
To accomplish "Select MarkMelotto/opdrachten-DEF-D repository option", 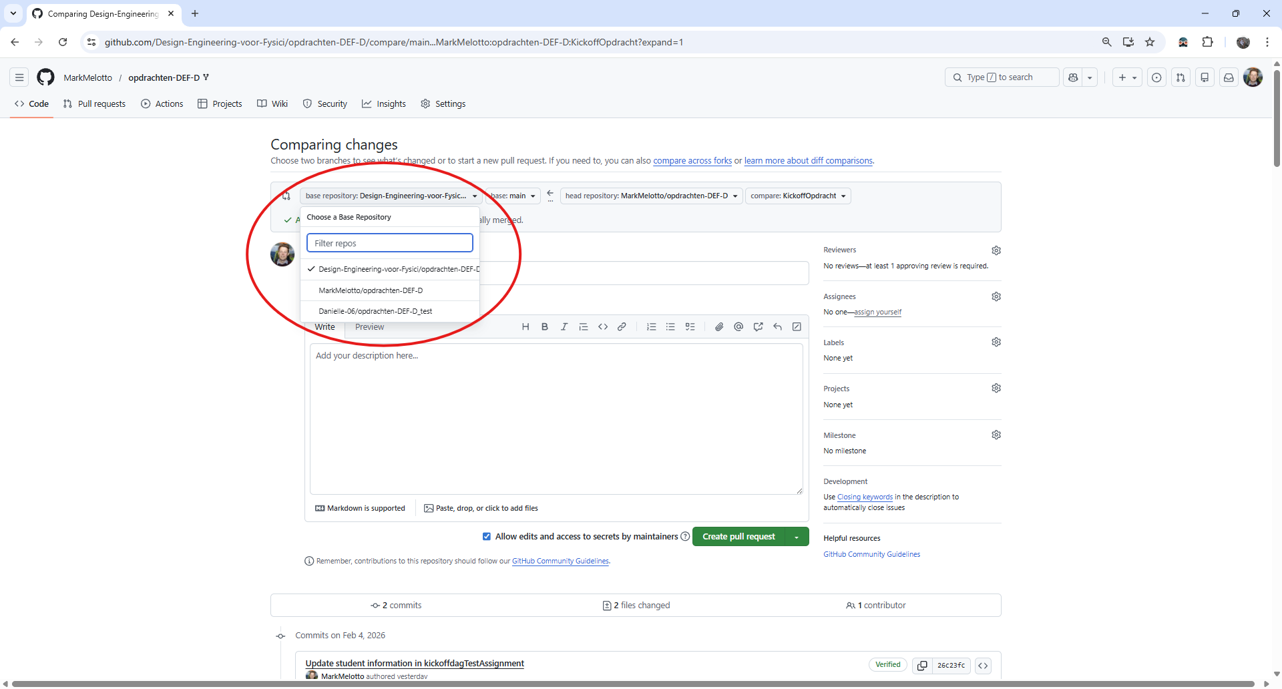I will click(x=390, y=290).
